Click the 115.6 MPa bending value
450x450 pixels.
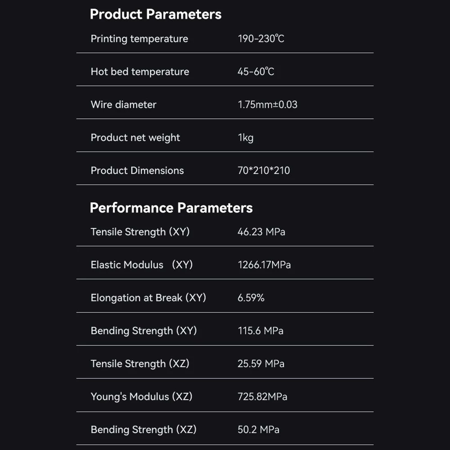pos(261,331)
